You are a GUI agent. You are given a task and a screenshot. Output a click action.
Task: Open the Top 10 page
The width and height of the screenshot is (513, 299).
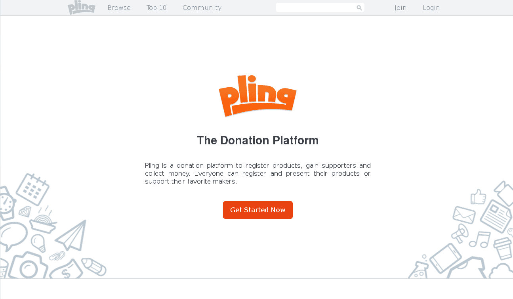(156, 8)
